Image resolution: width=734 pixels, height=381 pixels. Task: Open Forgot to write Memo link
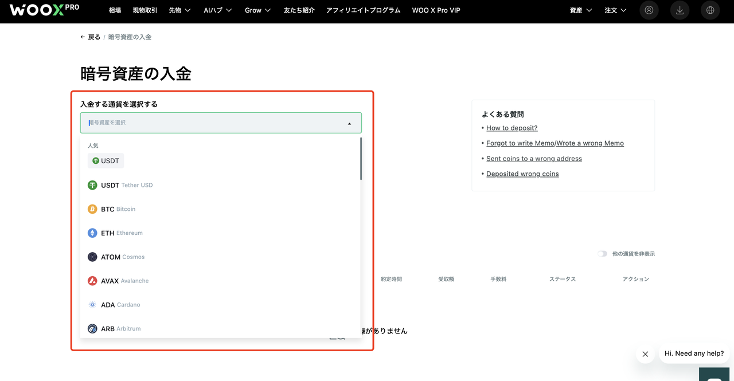tap(555, 143)
